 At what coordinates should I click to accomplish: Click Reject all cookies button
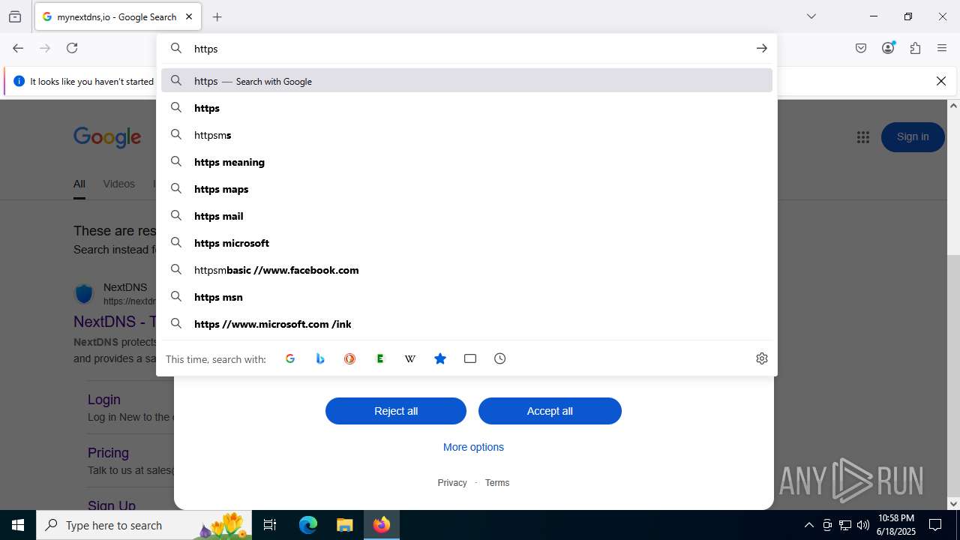pos(396,411)
